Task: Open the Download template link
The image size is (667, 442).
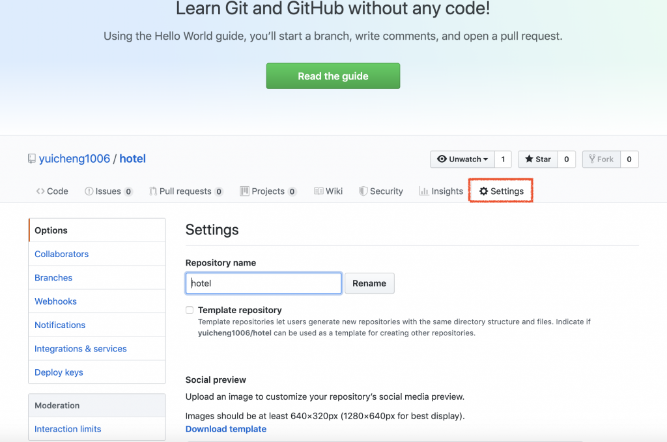Action: tap(225, 429)
